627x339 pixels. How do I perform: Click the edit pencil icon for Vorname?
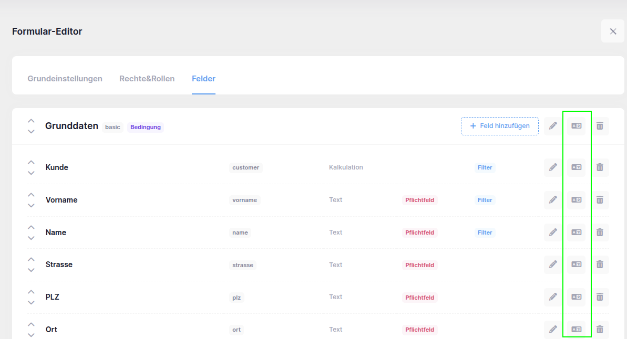click(x=552, y=199)
